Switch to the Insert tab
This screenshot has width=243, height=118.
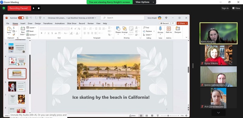(23, 23)
